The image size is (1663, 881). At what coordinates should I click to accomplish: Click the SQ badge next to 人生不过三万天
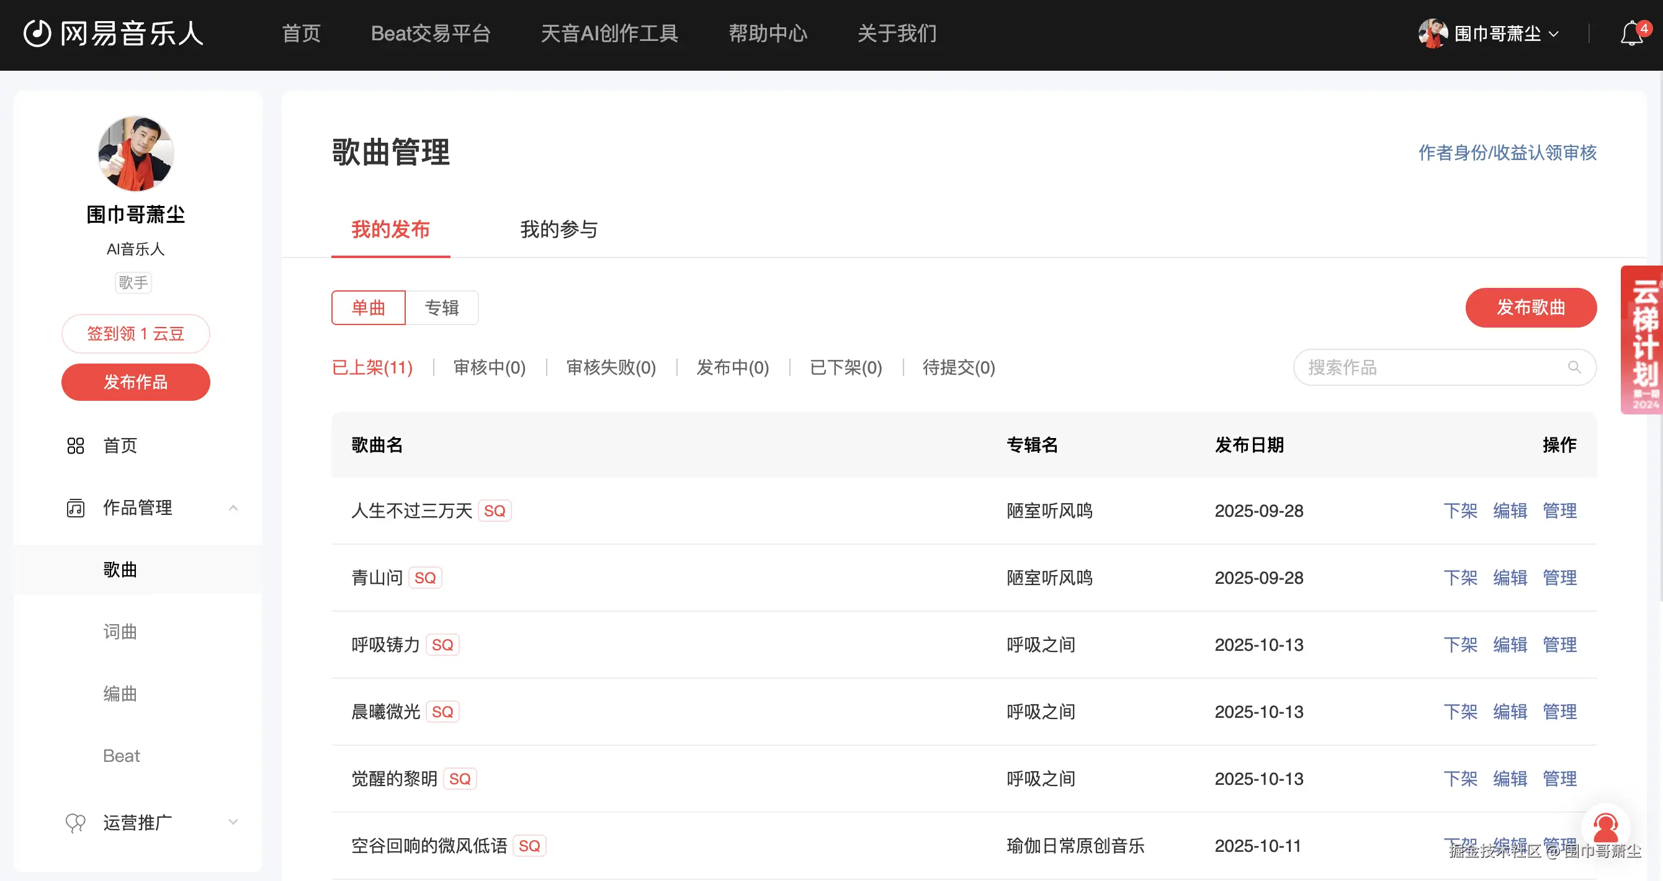tap(495, 511)
